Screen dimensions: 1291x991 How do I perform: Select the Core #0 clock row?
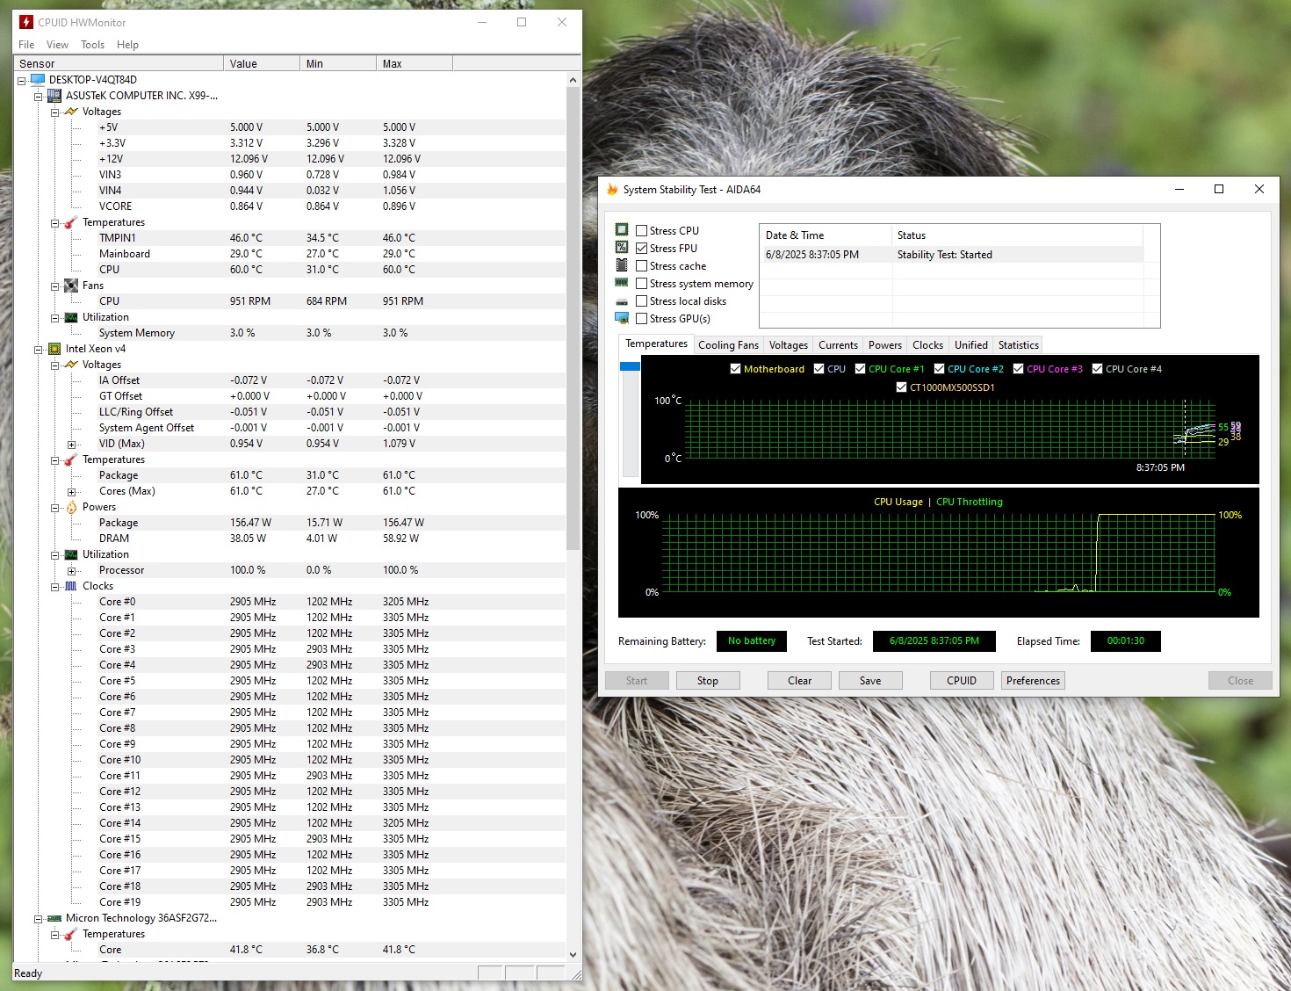click(331, 602)
